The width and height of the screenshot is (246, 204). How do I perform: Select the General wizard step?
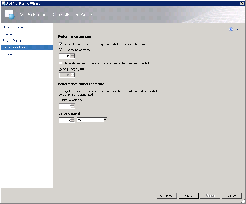(x=7, y=34)
